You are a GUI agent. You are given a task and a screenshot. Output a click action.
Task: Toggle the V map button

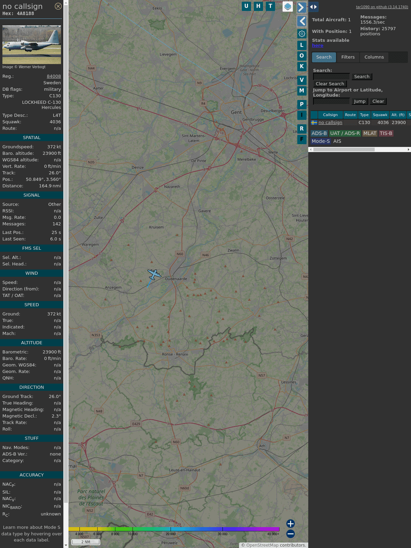pyautogui.click(x=302, y=80)
